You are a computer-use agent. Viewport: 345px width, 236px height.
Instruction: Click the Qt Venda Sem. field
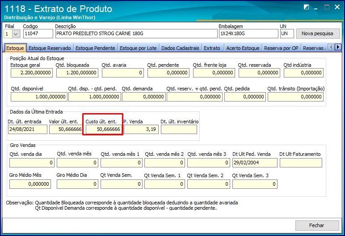point(122,184)
